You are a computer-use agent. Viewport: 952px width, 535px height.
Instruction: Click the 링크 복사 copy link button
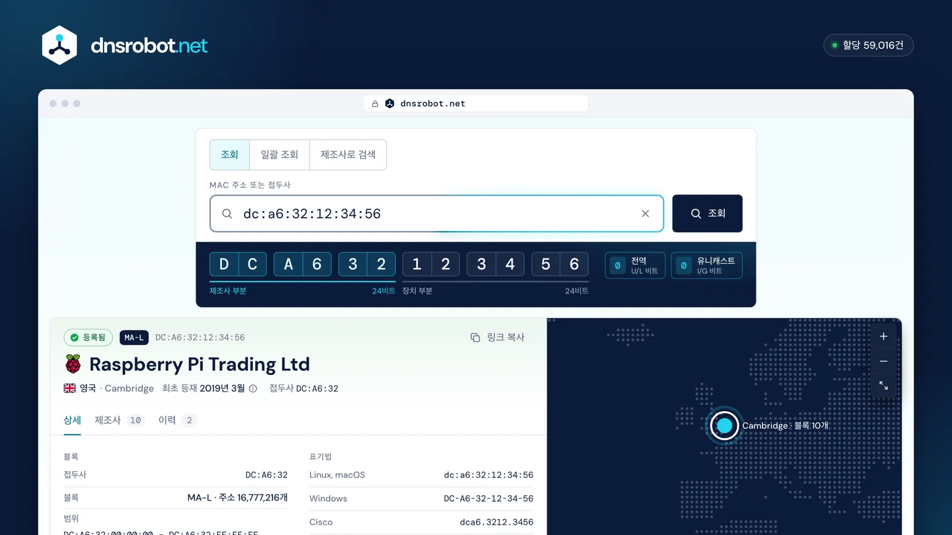tap(497, 337)
